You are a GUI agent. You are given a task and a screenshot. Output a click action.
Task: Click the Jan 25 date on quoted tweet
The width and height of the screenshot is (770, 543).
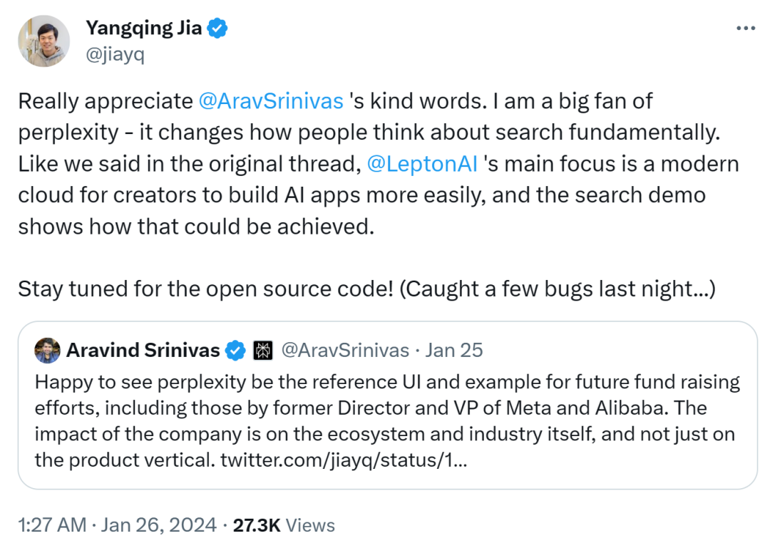pyautogui.click(x=454, y=351)
